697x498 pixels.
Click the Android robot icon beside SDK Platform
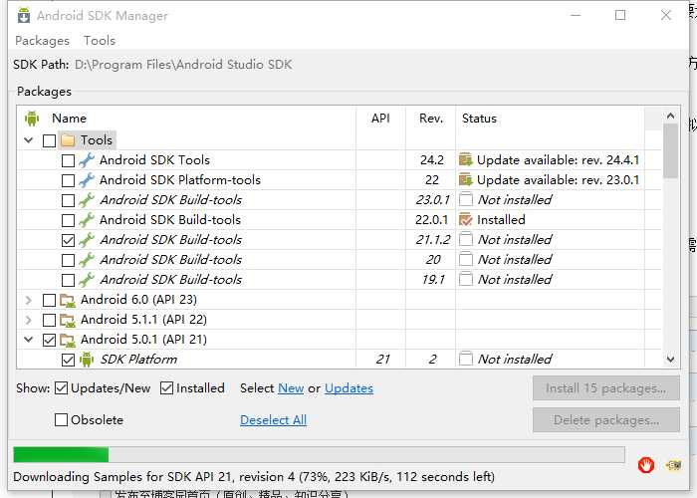pos(87,360)
